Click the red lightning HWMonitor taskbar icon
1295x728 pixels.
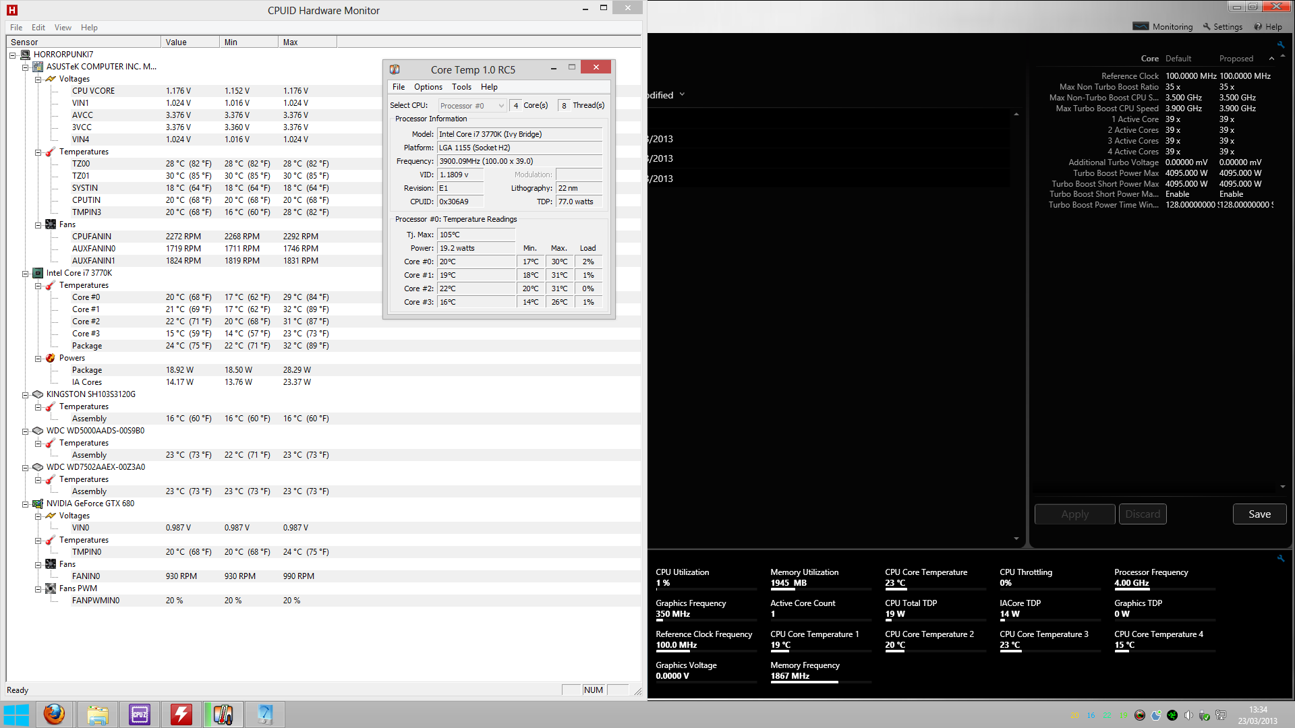pyautogui.click(x=181, y=715)
